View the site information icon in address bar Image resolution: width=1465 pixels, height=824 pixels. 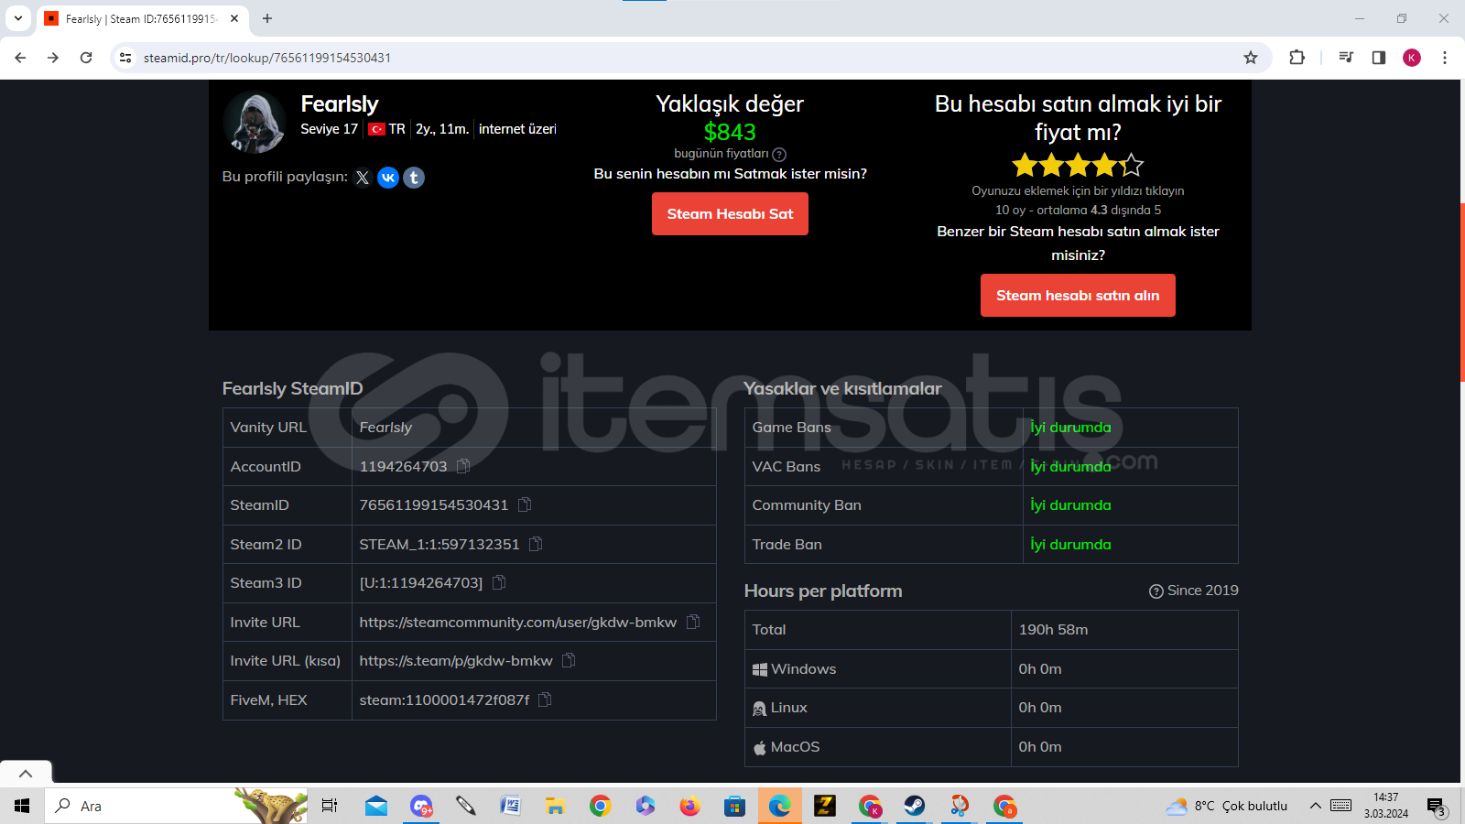tap(125, 58)
